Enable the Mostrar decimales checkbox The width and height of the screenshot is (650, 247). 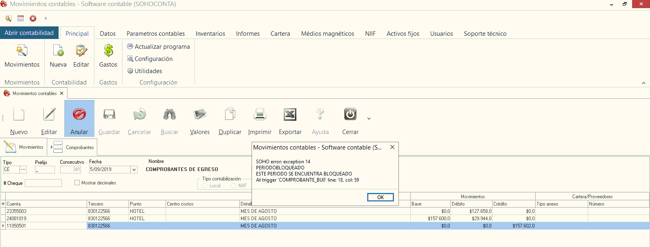click(77, 183)
